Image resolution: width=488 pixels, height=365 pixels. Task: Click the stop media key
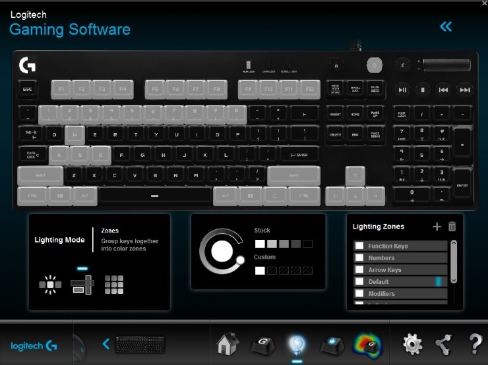pos(423,90)
